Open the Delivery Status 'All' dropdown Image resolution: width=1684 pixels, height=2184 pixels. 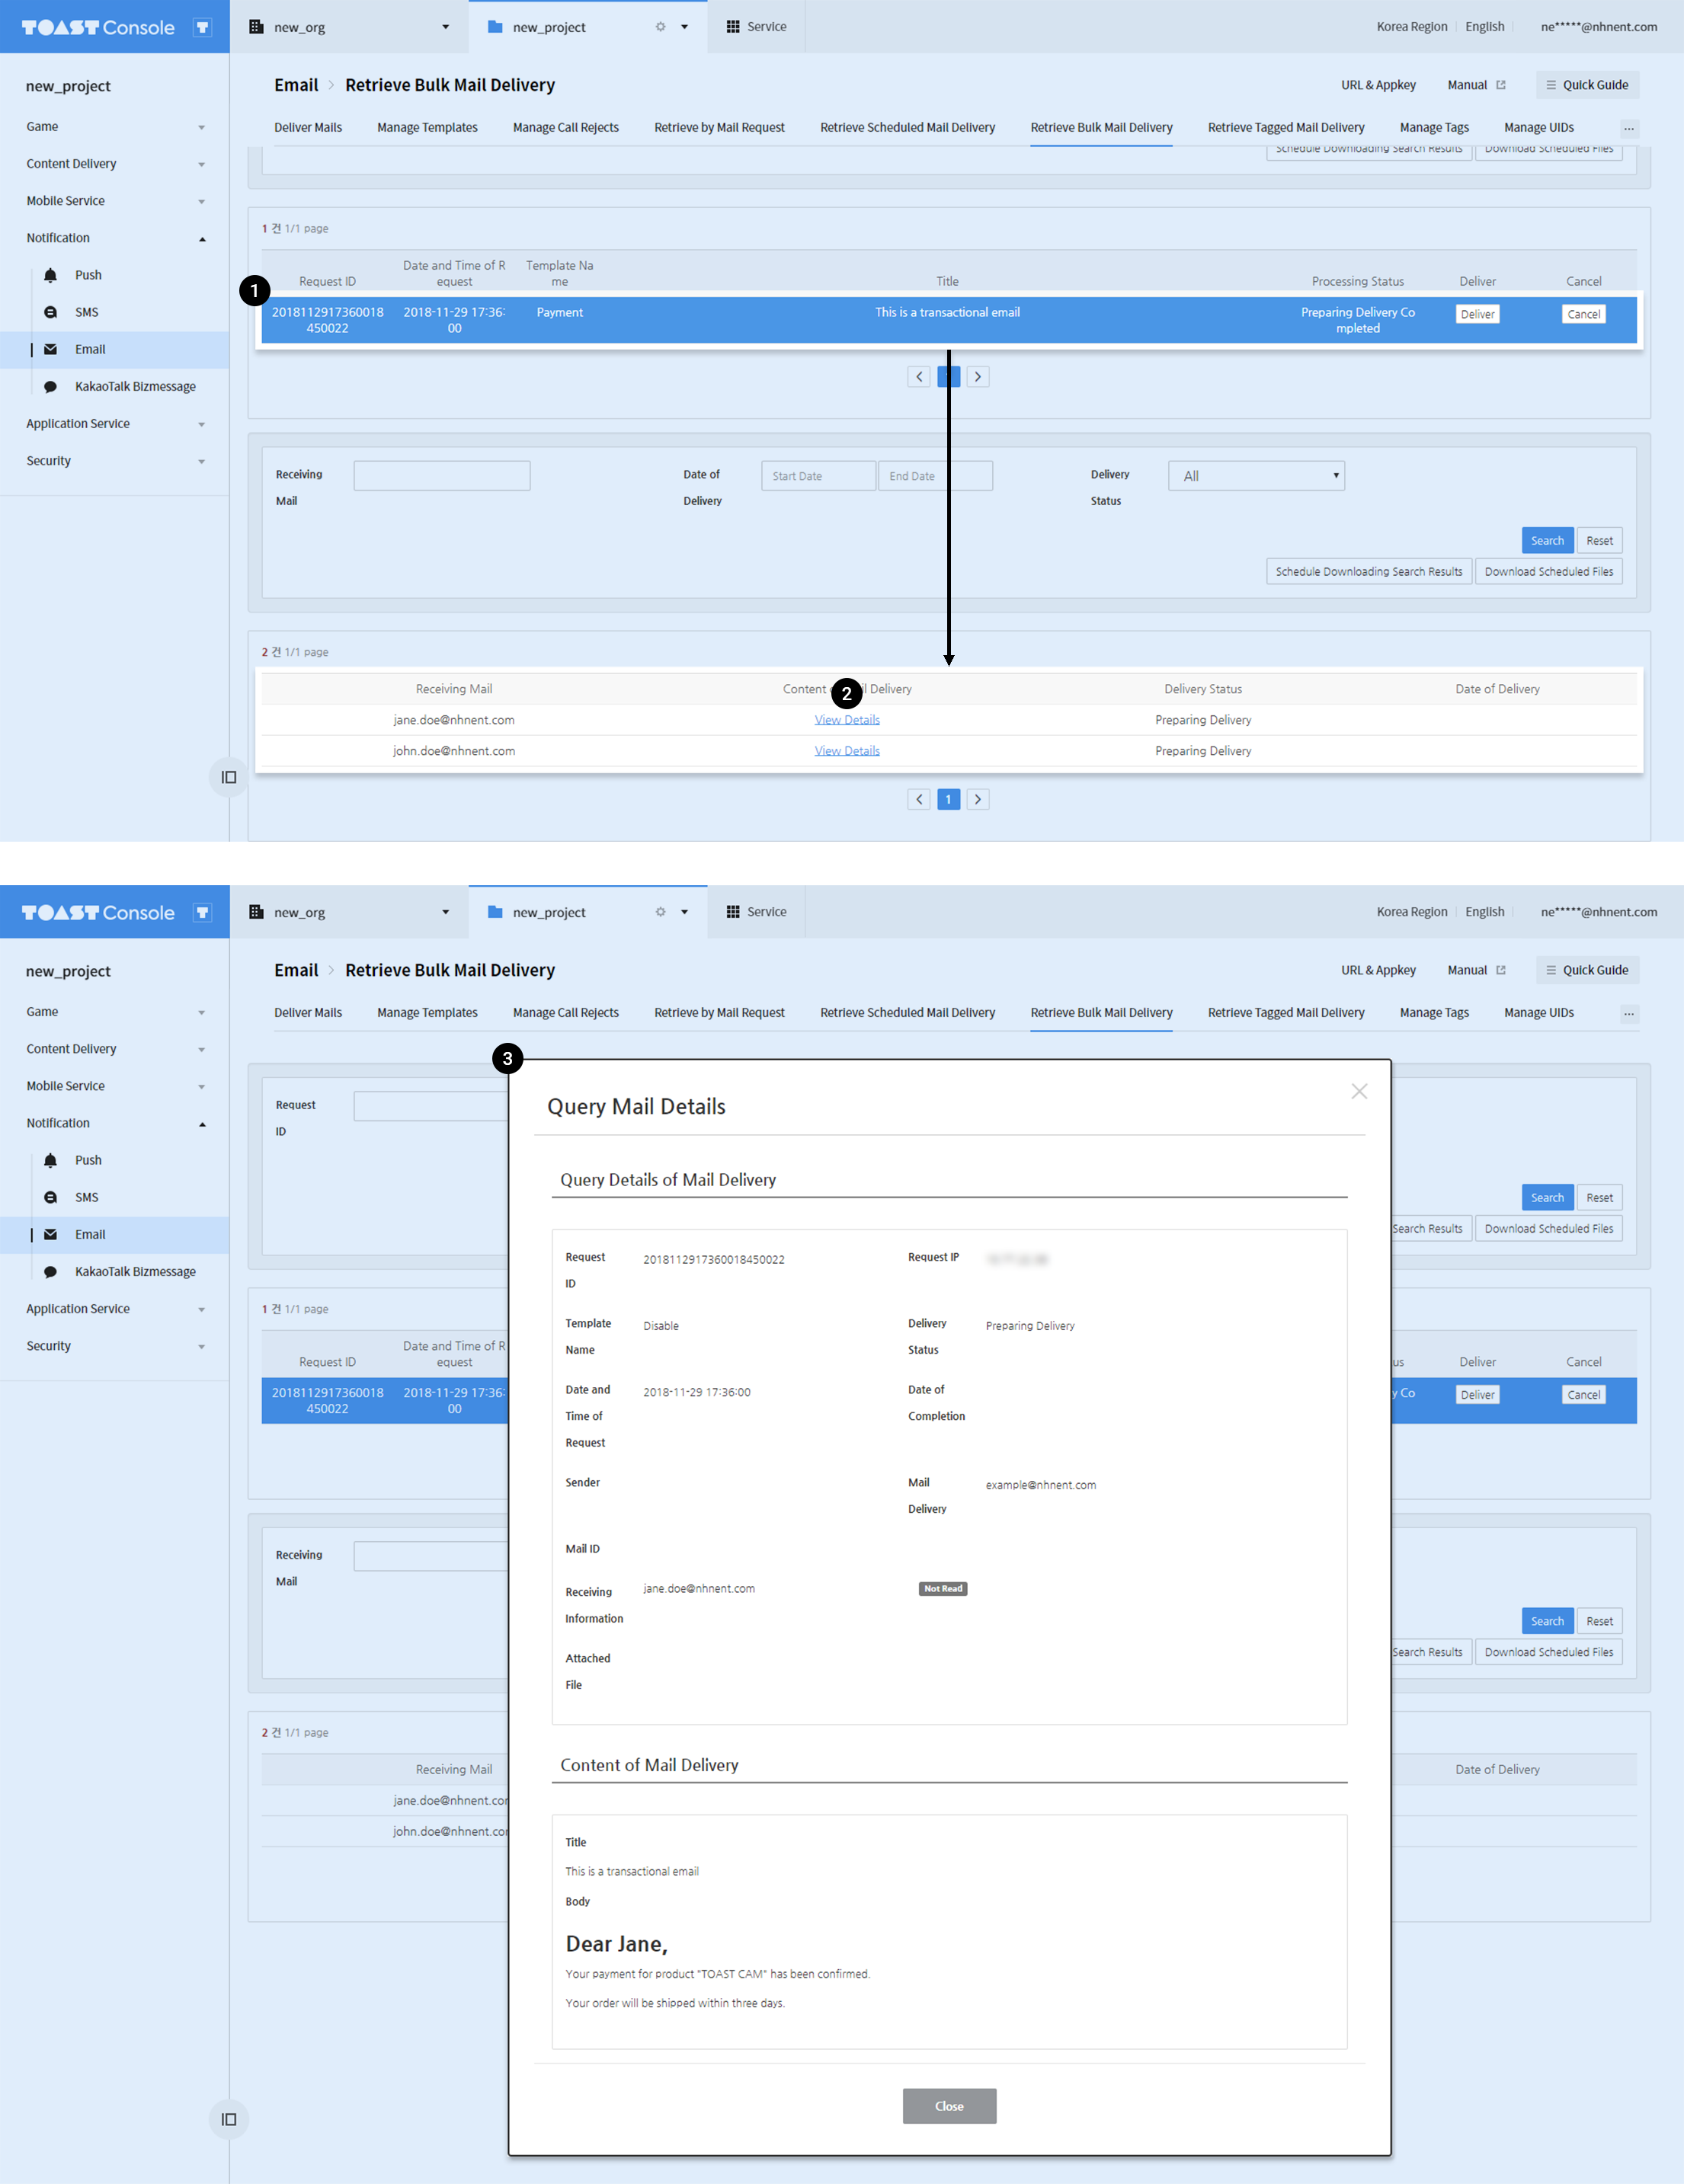[1256, 476]
